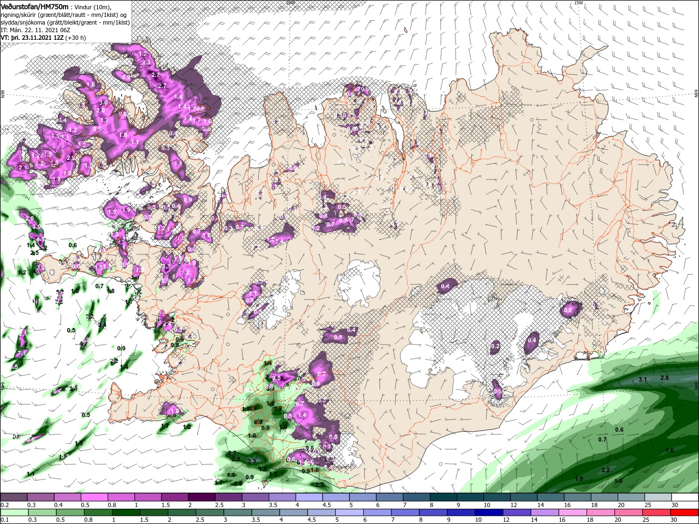Pick upper legend swatch between 0.3 and 0.4

pyautogui.click(x=40, y=497)
